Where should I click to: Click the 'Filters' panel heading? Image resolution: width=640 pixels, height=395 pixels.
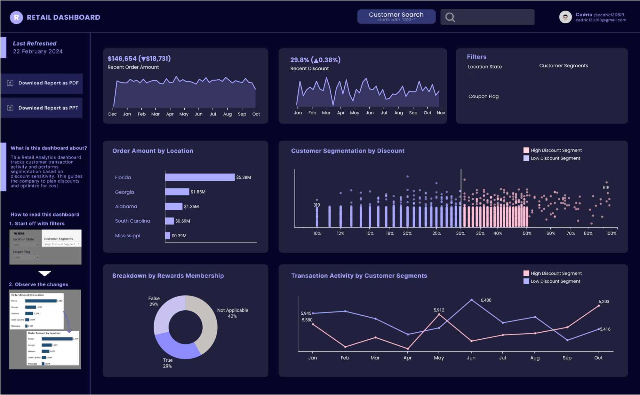pos(476,57)
